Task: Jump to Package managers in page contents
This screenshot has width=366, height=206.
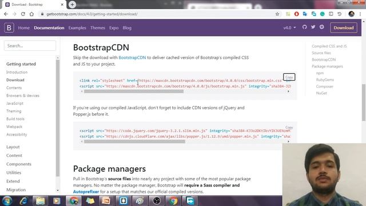Action: [327, 66]
